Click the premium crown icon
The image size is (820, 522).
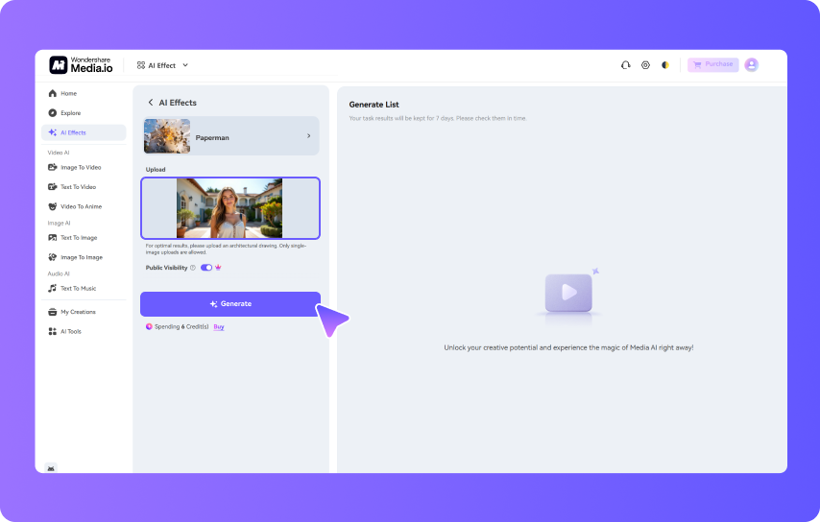(x=219, y=268)
